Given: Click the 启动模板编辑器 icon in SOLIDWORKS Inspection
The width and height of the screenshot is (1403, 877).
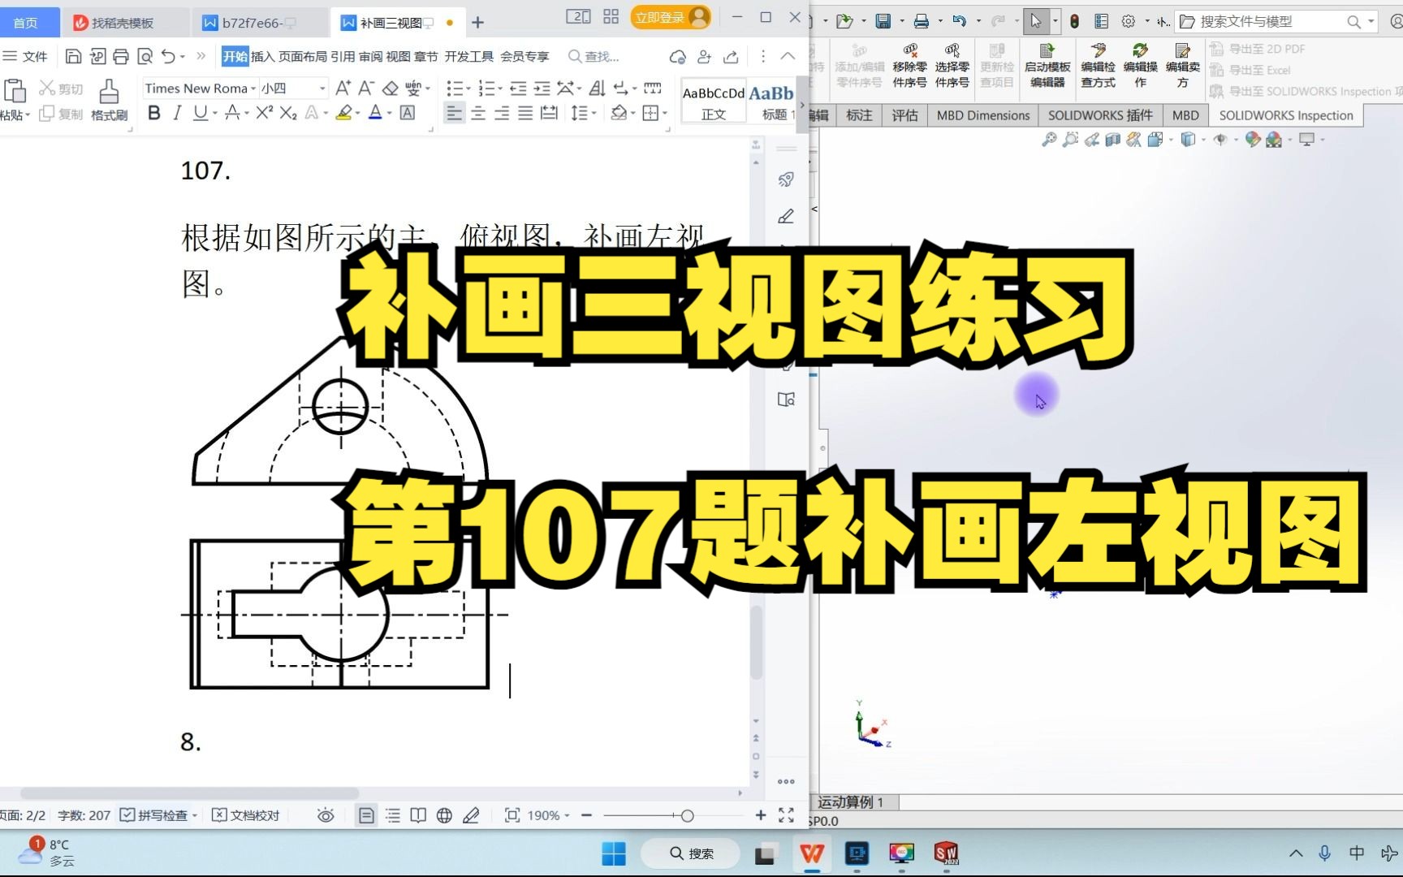Looking at the screenshot, I should pos(1047,65).
